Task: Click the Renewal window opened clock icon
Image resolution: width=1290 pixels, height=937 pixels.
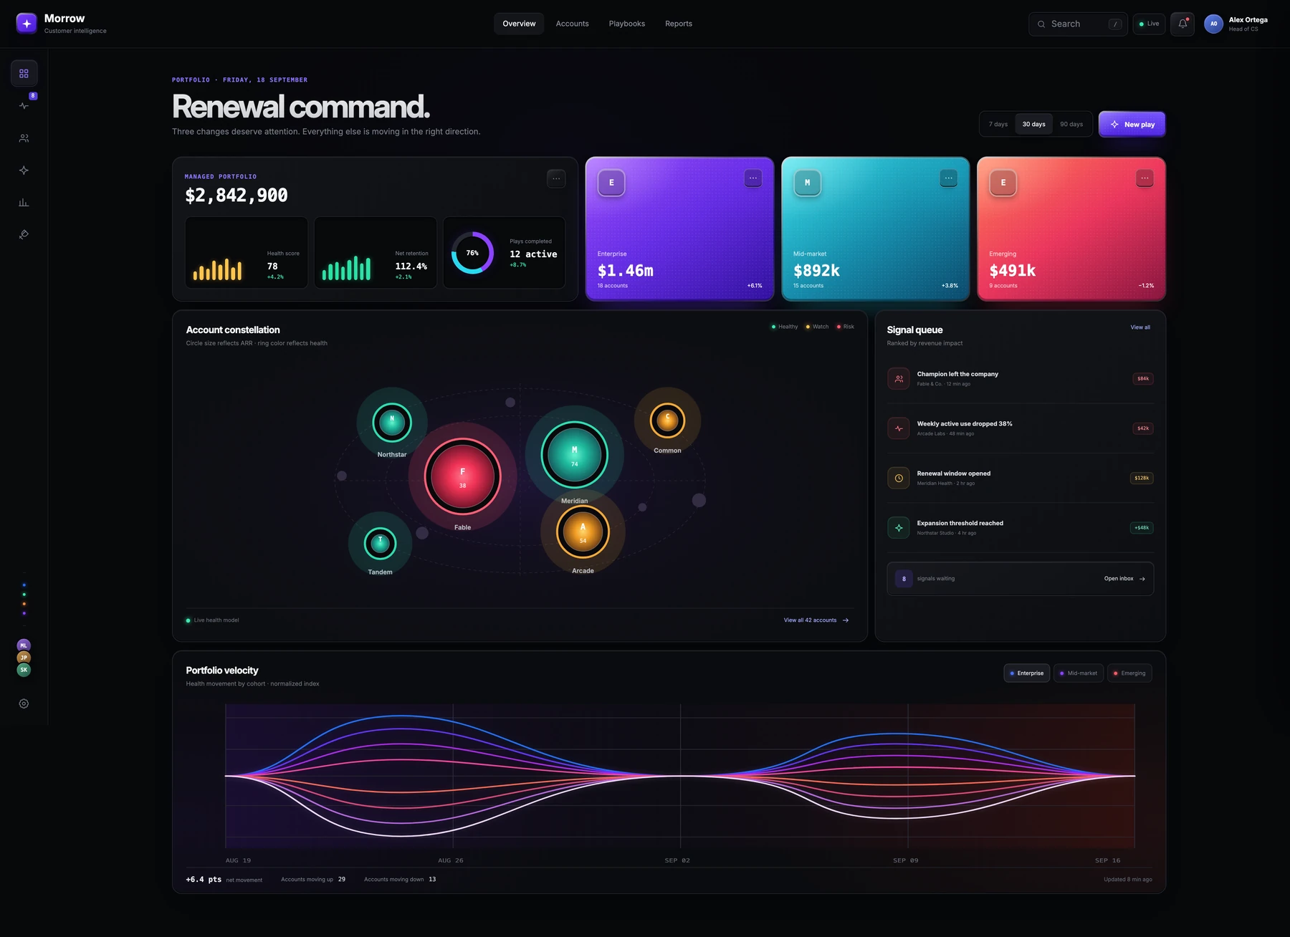Action: pyautogui.click(x=899, y=478)
